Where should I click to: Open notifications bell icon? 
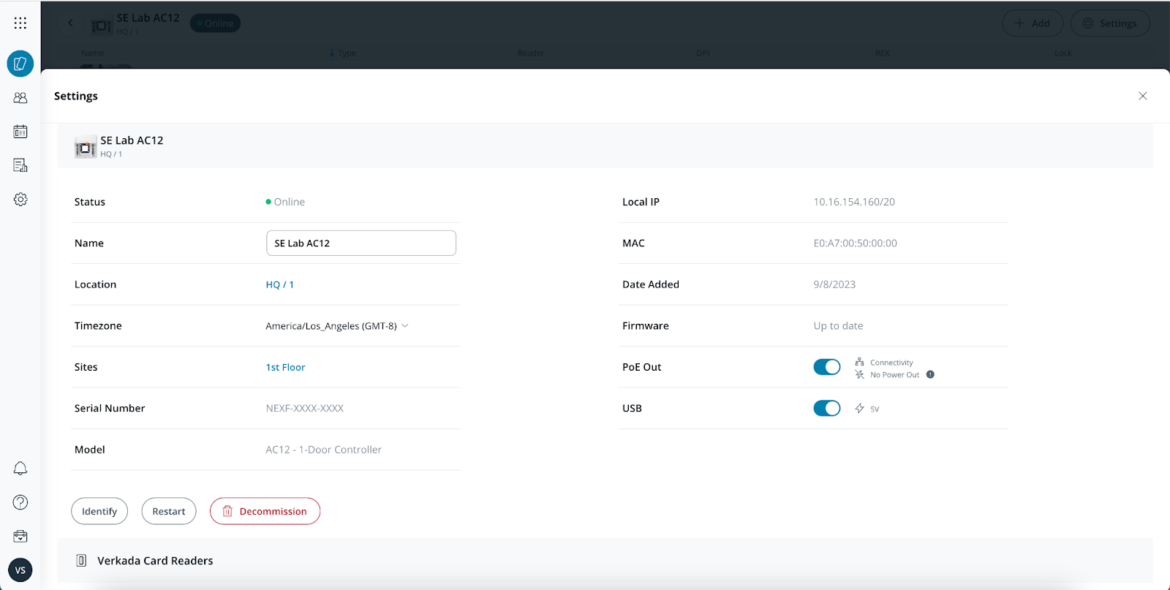tap(20, 469)
